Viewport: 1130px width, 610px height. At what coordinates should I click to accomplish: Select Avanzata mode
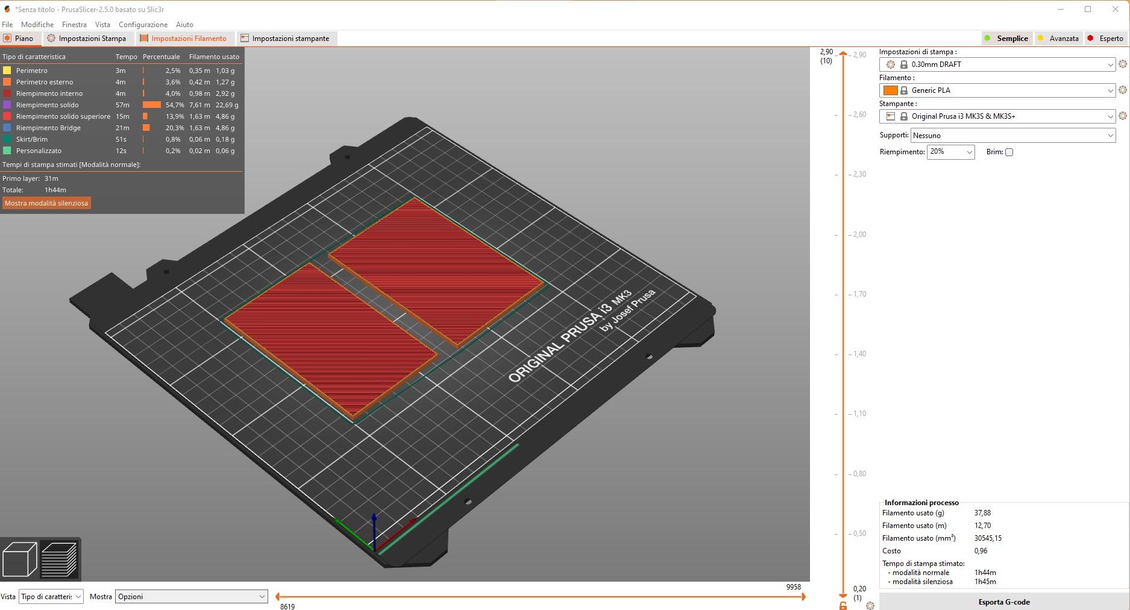pos(1058,38)
